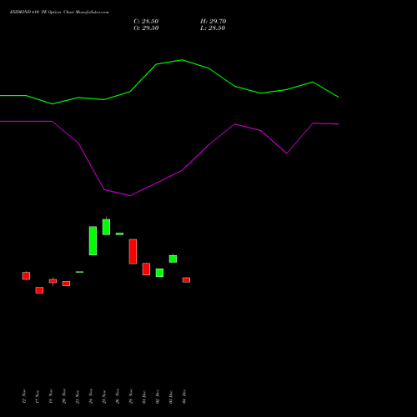Click the 28 Nov date axis label

[131, 396]
